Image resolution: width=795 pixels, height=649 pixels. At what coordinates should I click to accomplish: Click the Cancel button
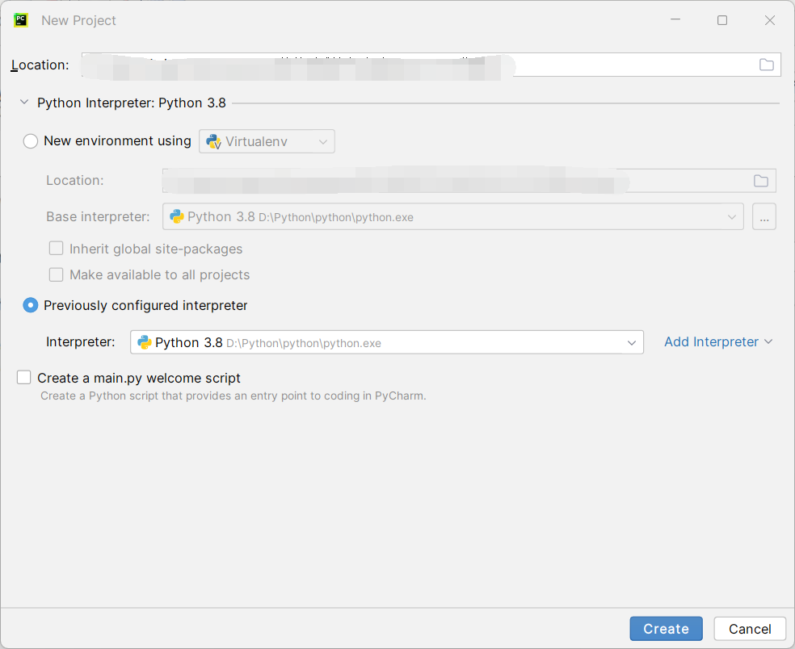pos(750,629)
